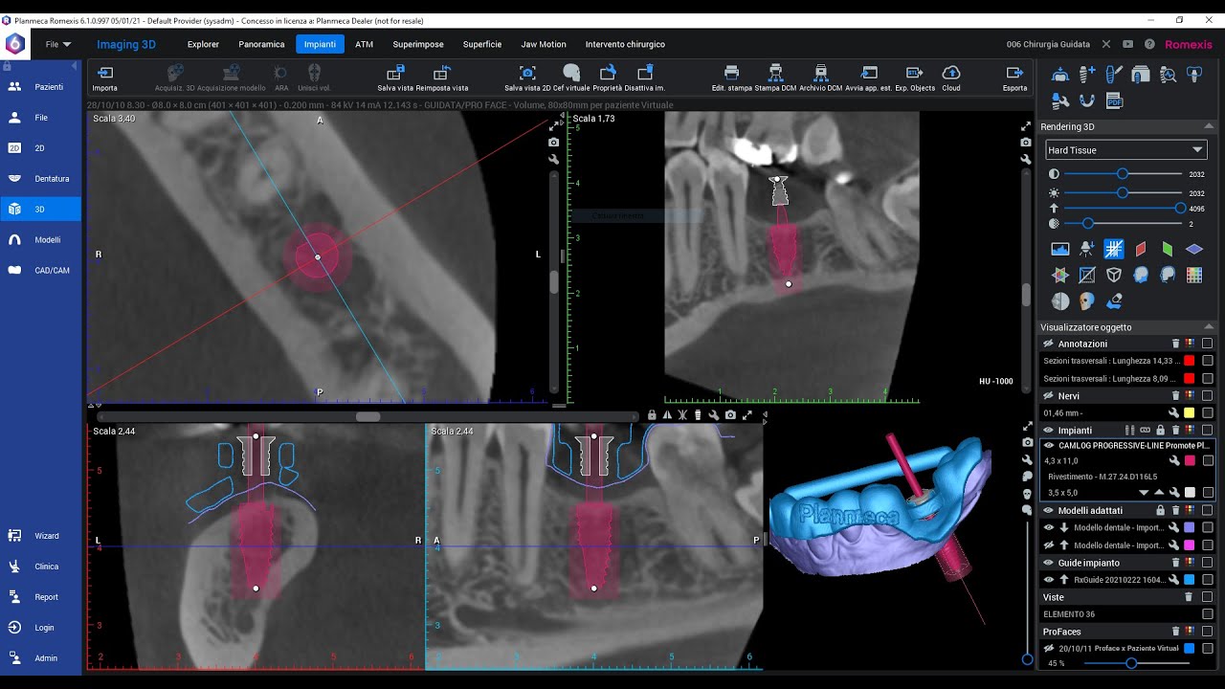Toggle visibility of Annotazioni group
The width and height of the screenshot is (1225, 689).
1049,344
